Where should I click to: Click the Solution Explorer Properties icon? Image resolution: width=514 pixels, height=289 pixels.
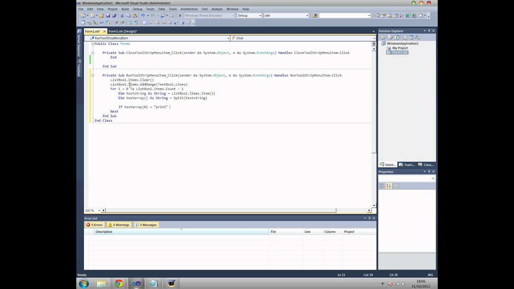(x=382, y=37)
